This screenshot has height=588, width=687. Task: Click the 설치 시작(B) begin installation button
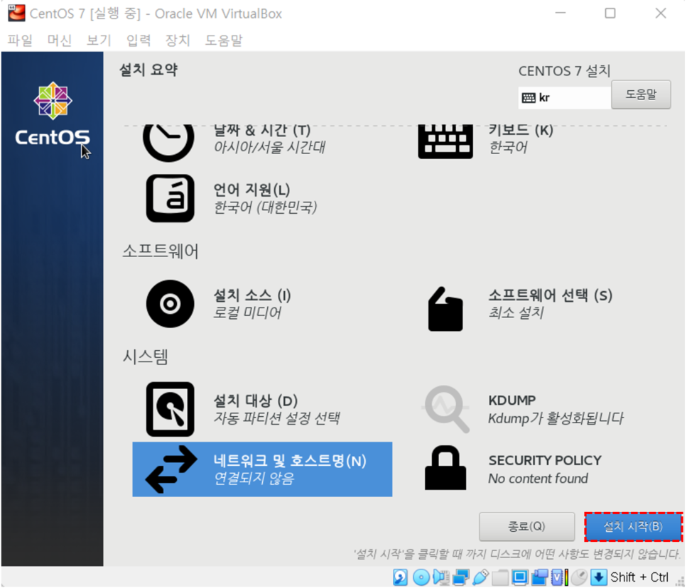click(x=633, y=526)
